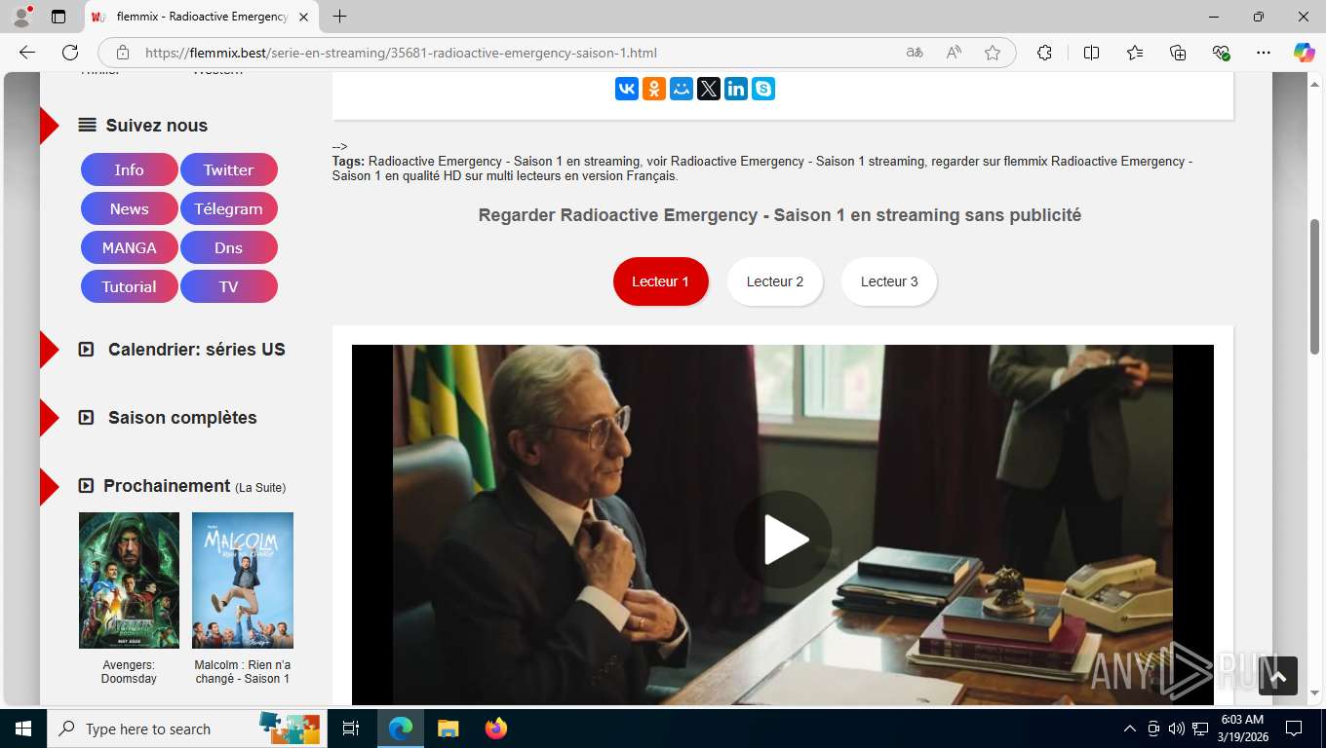Open Avengers: Doomsday title link

[129, 672]
